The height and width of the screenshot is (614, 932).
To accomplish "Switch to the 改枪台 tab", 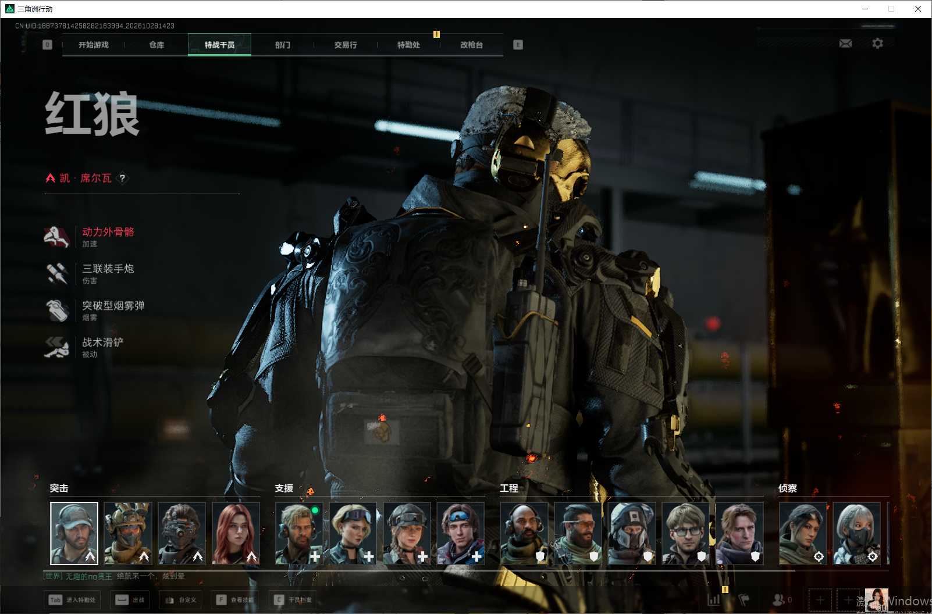I will 471,45.
